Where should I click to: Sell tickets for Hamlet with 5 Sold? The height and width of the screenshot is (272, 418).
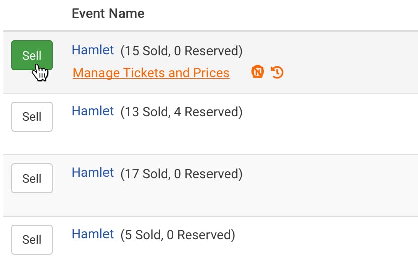[x=32, y=240]
